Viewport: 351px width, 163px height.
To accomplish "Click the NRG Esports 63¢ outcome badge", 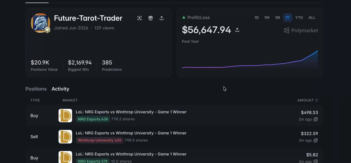I will [93, 119].
